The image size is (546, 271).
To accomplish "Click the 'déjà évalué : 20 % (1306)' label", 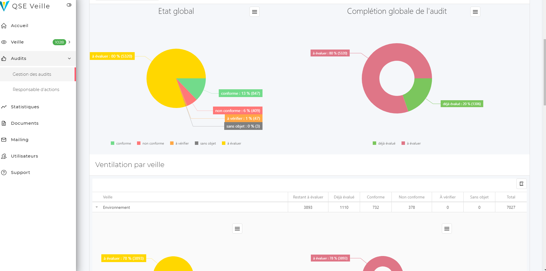I will pos(462,104).
